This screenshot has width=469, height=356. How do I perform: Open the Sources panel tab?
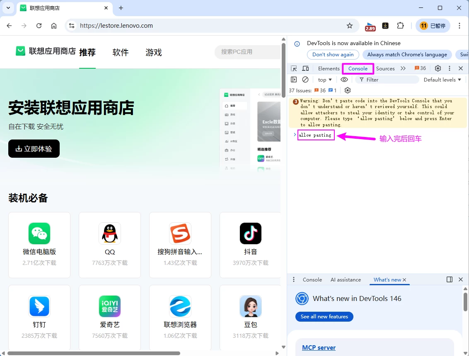click(x=385, y=68)
